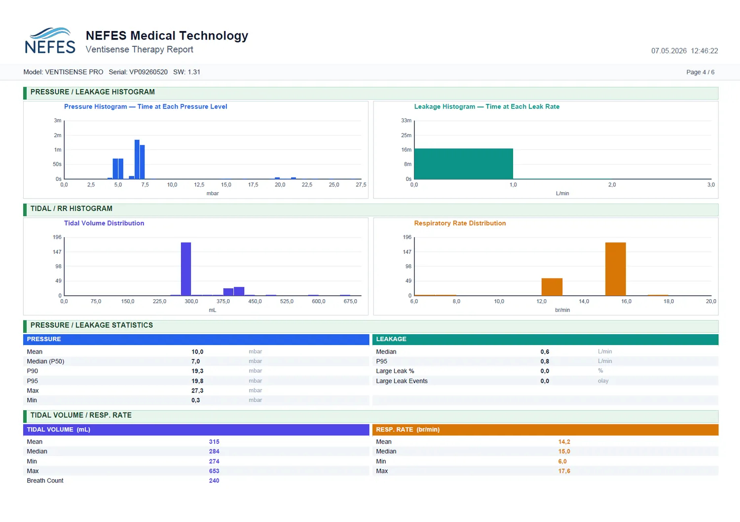Select the pressure P95 value 19,8

pyautogui.click(x=197, y=381)
